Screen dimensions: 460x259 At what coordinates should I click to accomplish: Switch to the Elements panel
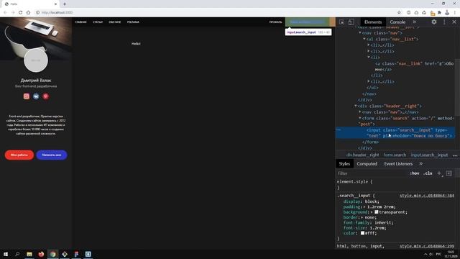click(x=373, y=22)
